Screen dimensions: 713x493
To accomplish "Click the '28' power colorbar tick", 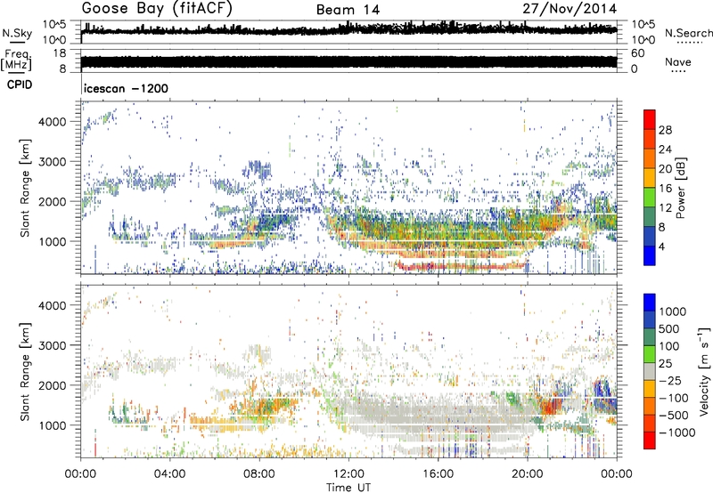I will (665, 130).
